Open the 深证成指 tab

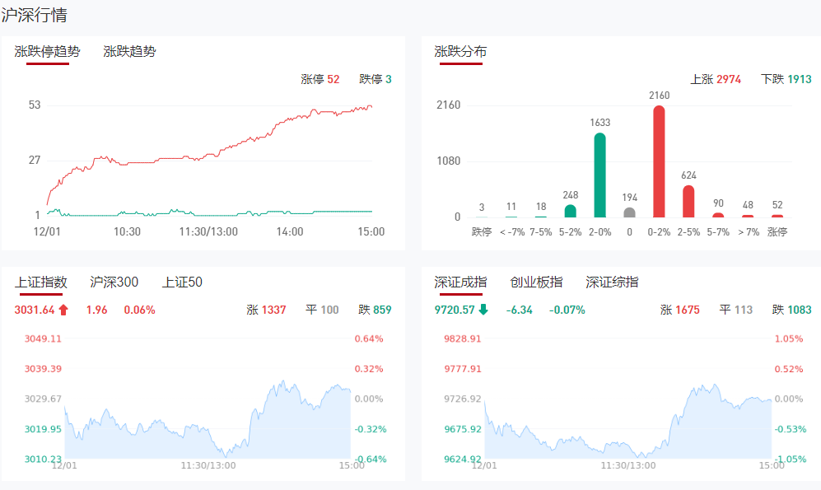coord(460,282)
